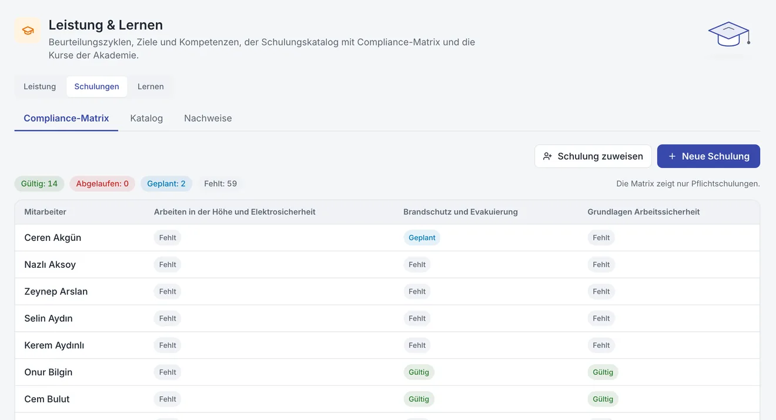This screenshot has width=776, height=420.
Task: Click Ceren Akgün's Geplant Brandschutz badge
Action: (x=422, y=238)
